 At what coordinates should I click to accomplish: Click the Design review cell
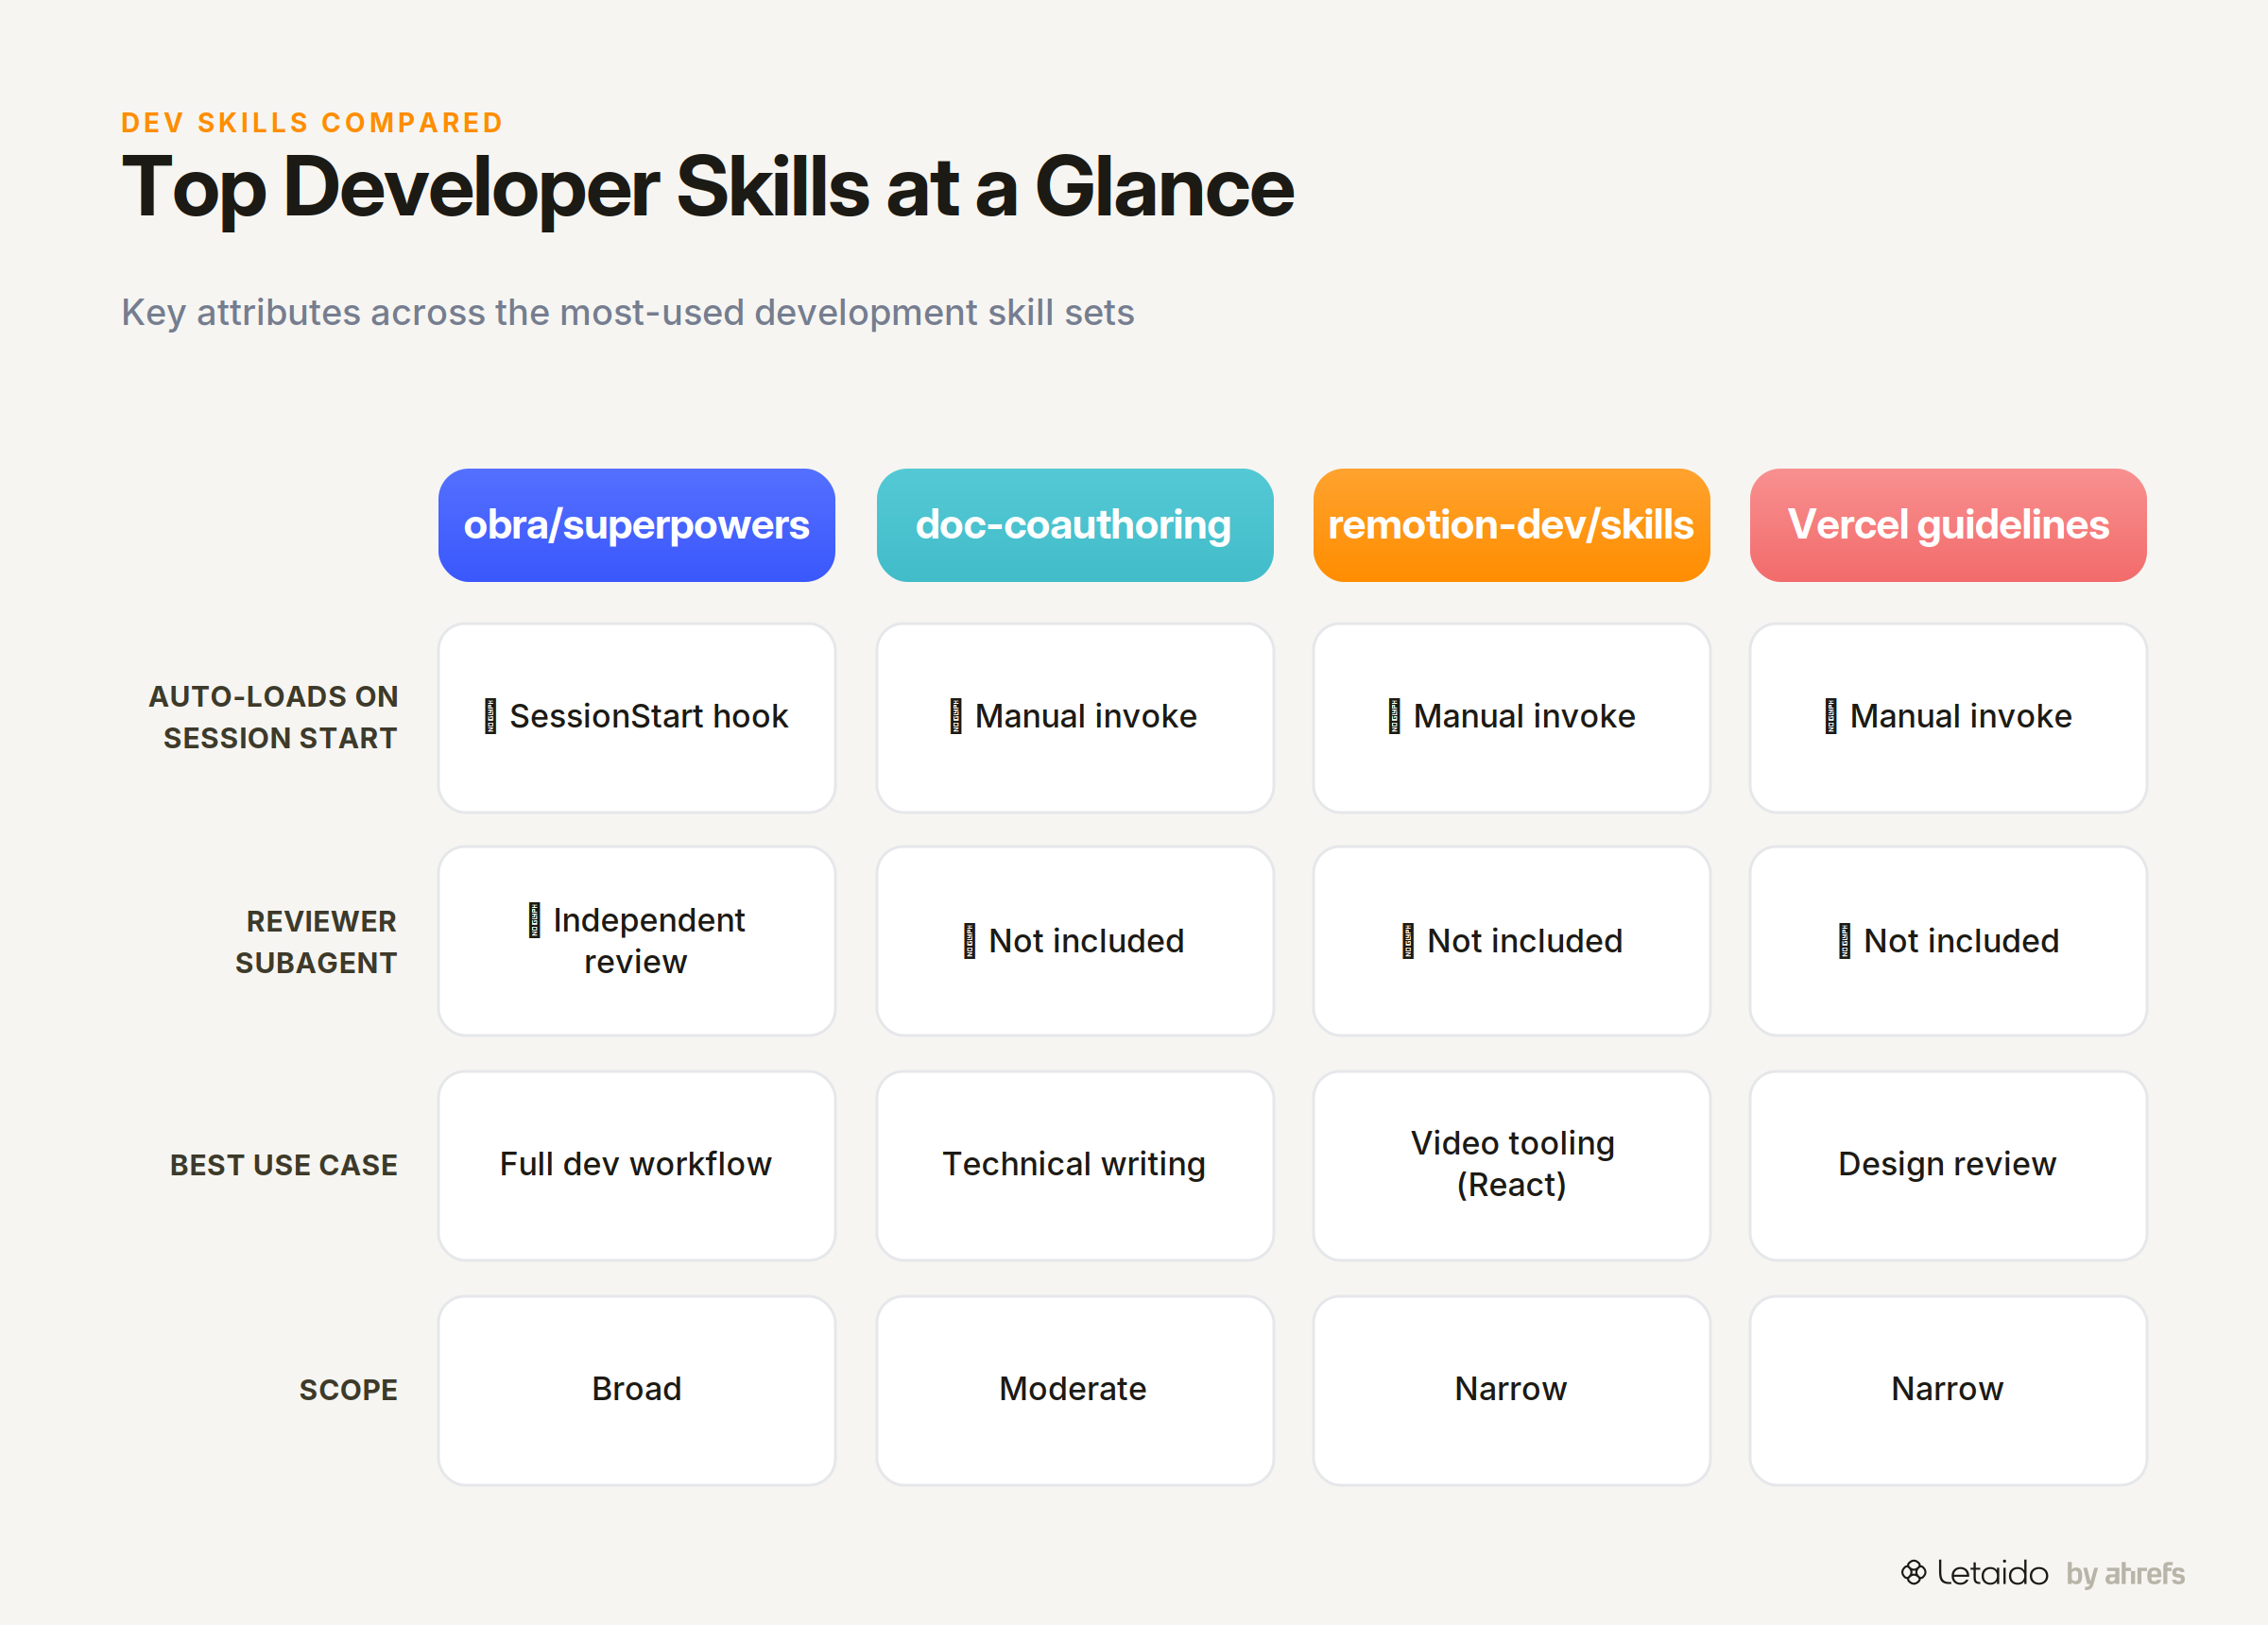click(1948, 1165)
